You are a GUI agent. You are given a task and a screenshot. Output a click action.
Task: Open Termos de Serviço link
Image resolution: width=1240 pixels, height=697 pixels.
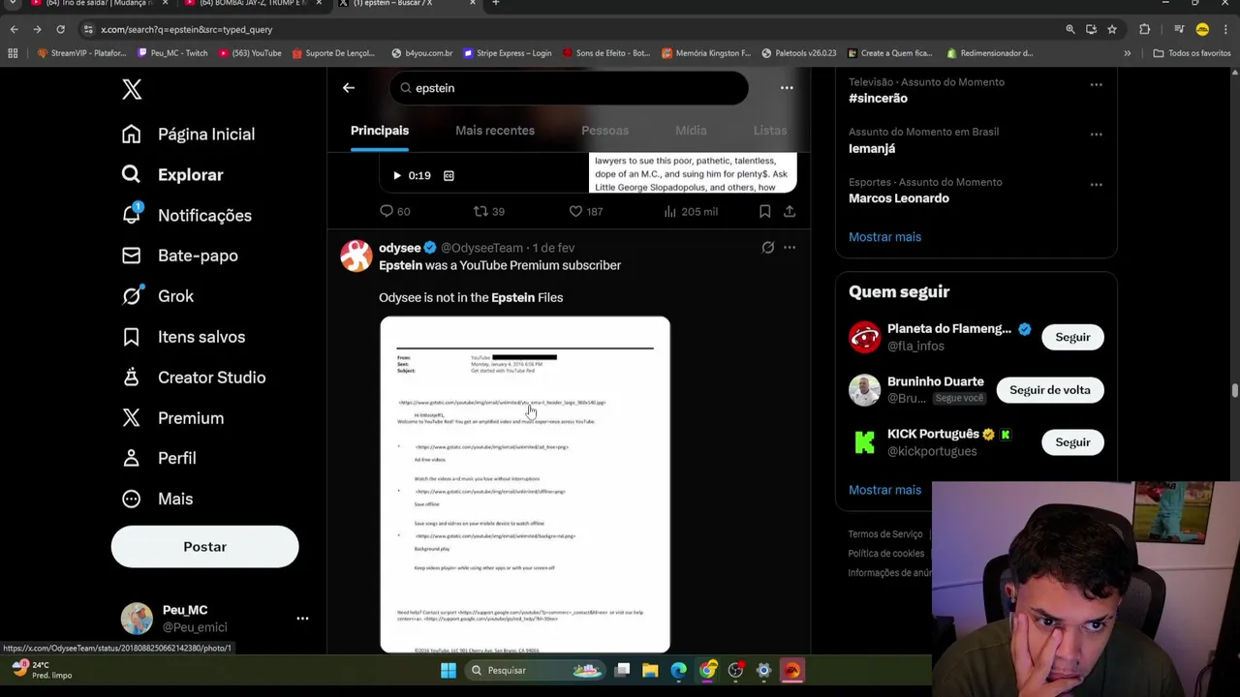(885, 534)
